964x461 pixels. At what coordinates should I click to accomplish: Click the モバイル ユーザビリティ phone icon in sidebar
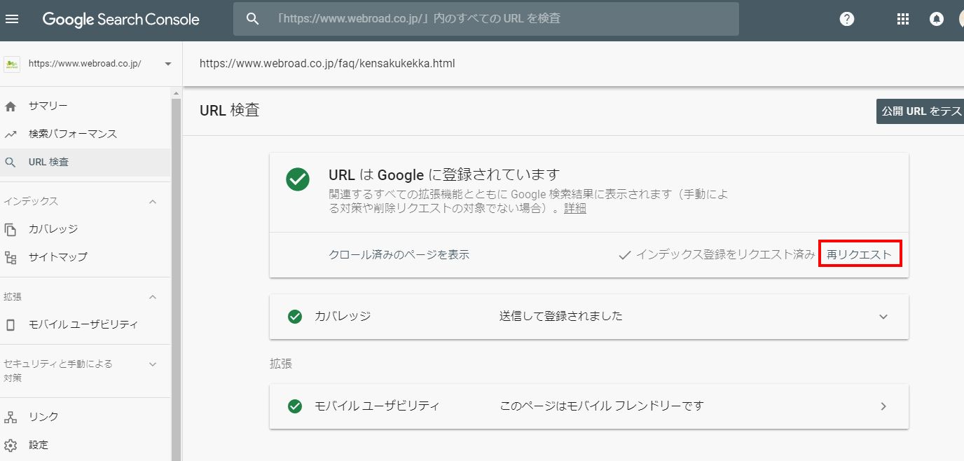tap(10, 325)
